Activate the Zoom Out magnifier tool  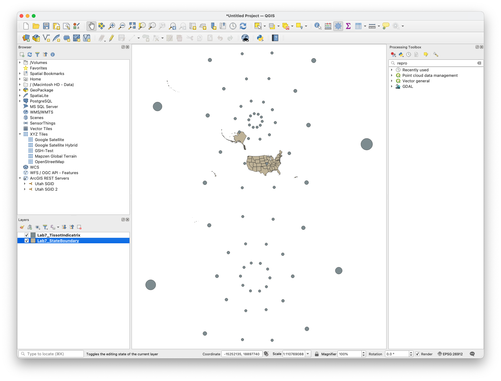pyautogui.click(x=122, y=26)
